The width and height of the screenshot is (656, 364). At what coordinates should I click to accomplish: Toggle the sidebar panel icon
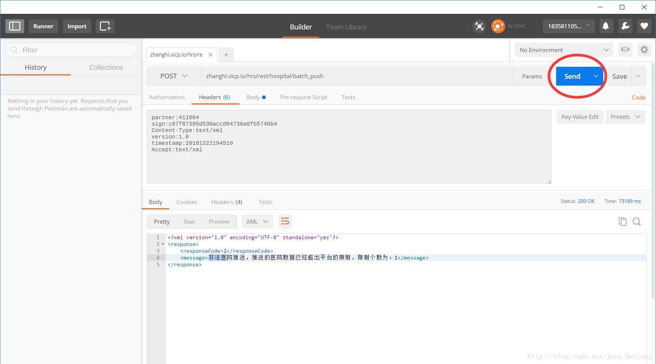[x=15, y=26]
